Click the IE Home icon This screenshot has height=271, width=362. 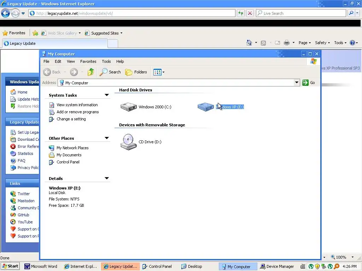(x=249, y=43)
